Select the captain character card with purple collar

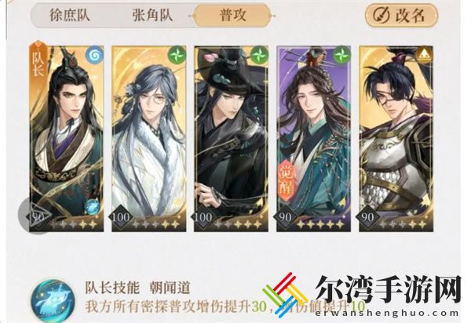(67, 139)
